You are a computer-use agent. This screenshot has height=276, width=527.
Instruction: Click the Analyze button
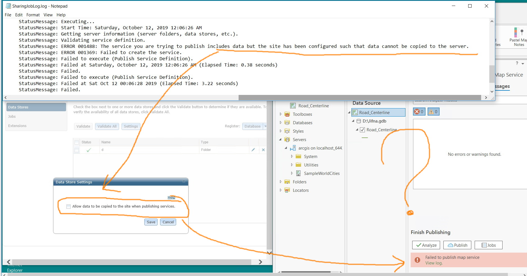pyautogui.click(x=426, y=245)
